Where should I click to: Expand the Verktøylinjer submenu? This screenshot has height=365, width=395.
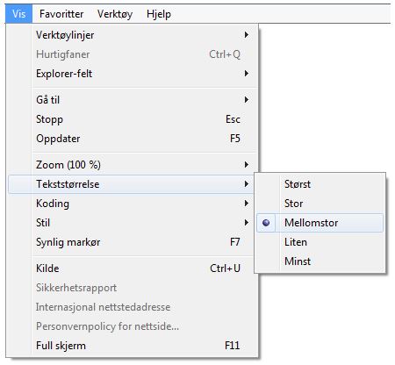(x=131, y=35)
